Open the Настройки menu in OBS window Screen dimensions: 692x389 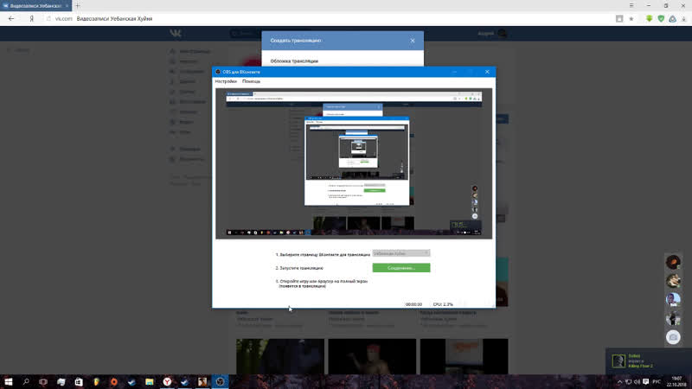226,81
